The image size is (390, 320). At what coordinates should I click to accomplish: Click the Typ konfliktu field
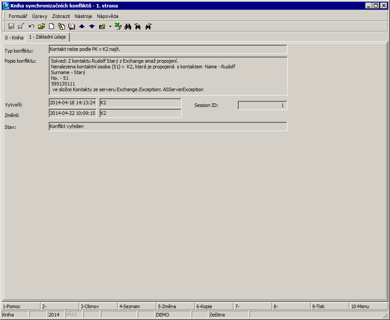(168, 49)
